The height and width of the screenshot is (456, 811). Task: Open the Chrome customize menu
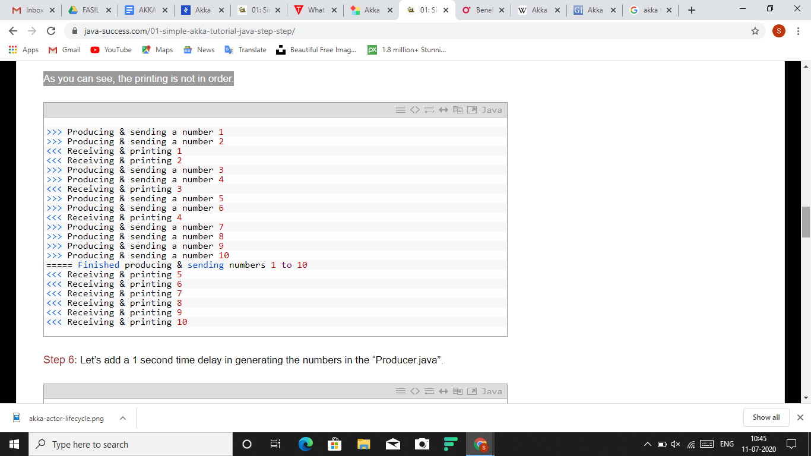797,30
